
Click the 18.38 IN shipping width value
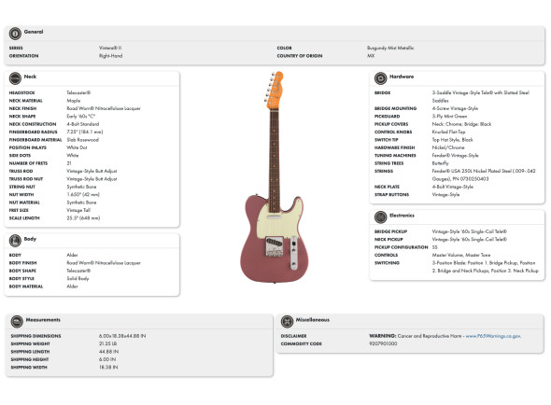(108, 367)
